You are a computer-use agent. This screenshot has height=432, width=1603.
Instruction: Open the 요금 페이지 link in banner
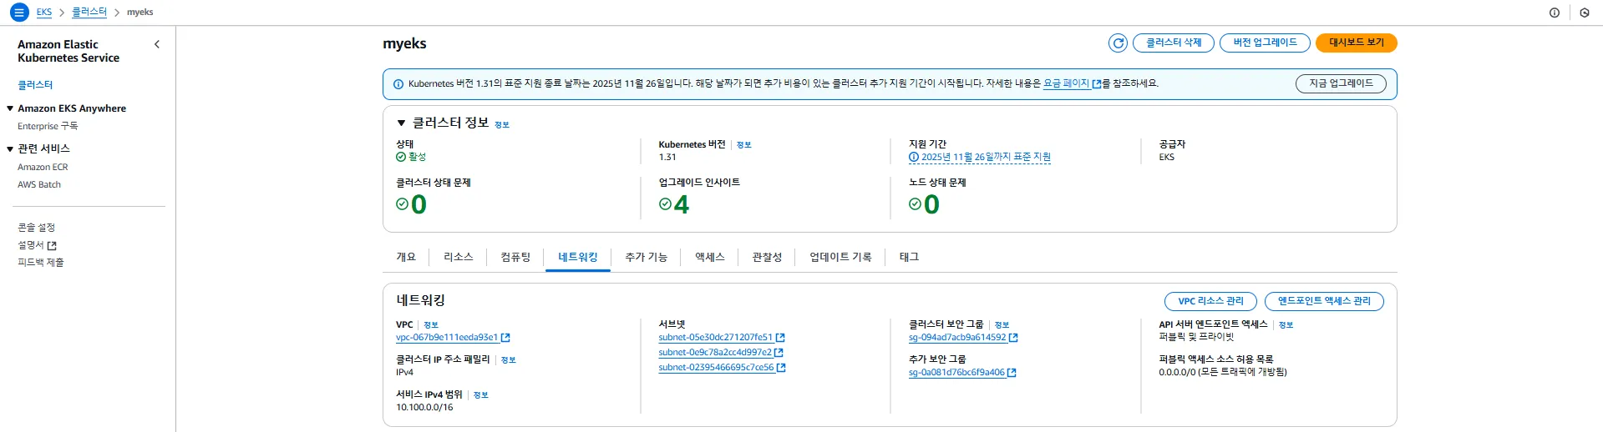coord(1067,83)
